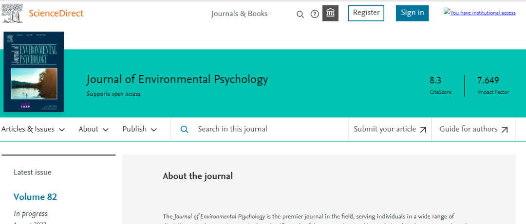The image size is (526, 224).
Task: Click the ScienceDirect brand name link
Action: point(56,13)
